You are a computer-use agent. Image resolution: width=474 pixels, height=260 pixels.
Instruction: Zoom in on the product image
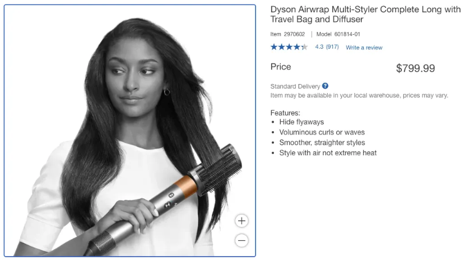(241, 221)
